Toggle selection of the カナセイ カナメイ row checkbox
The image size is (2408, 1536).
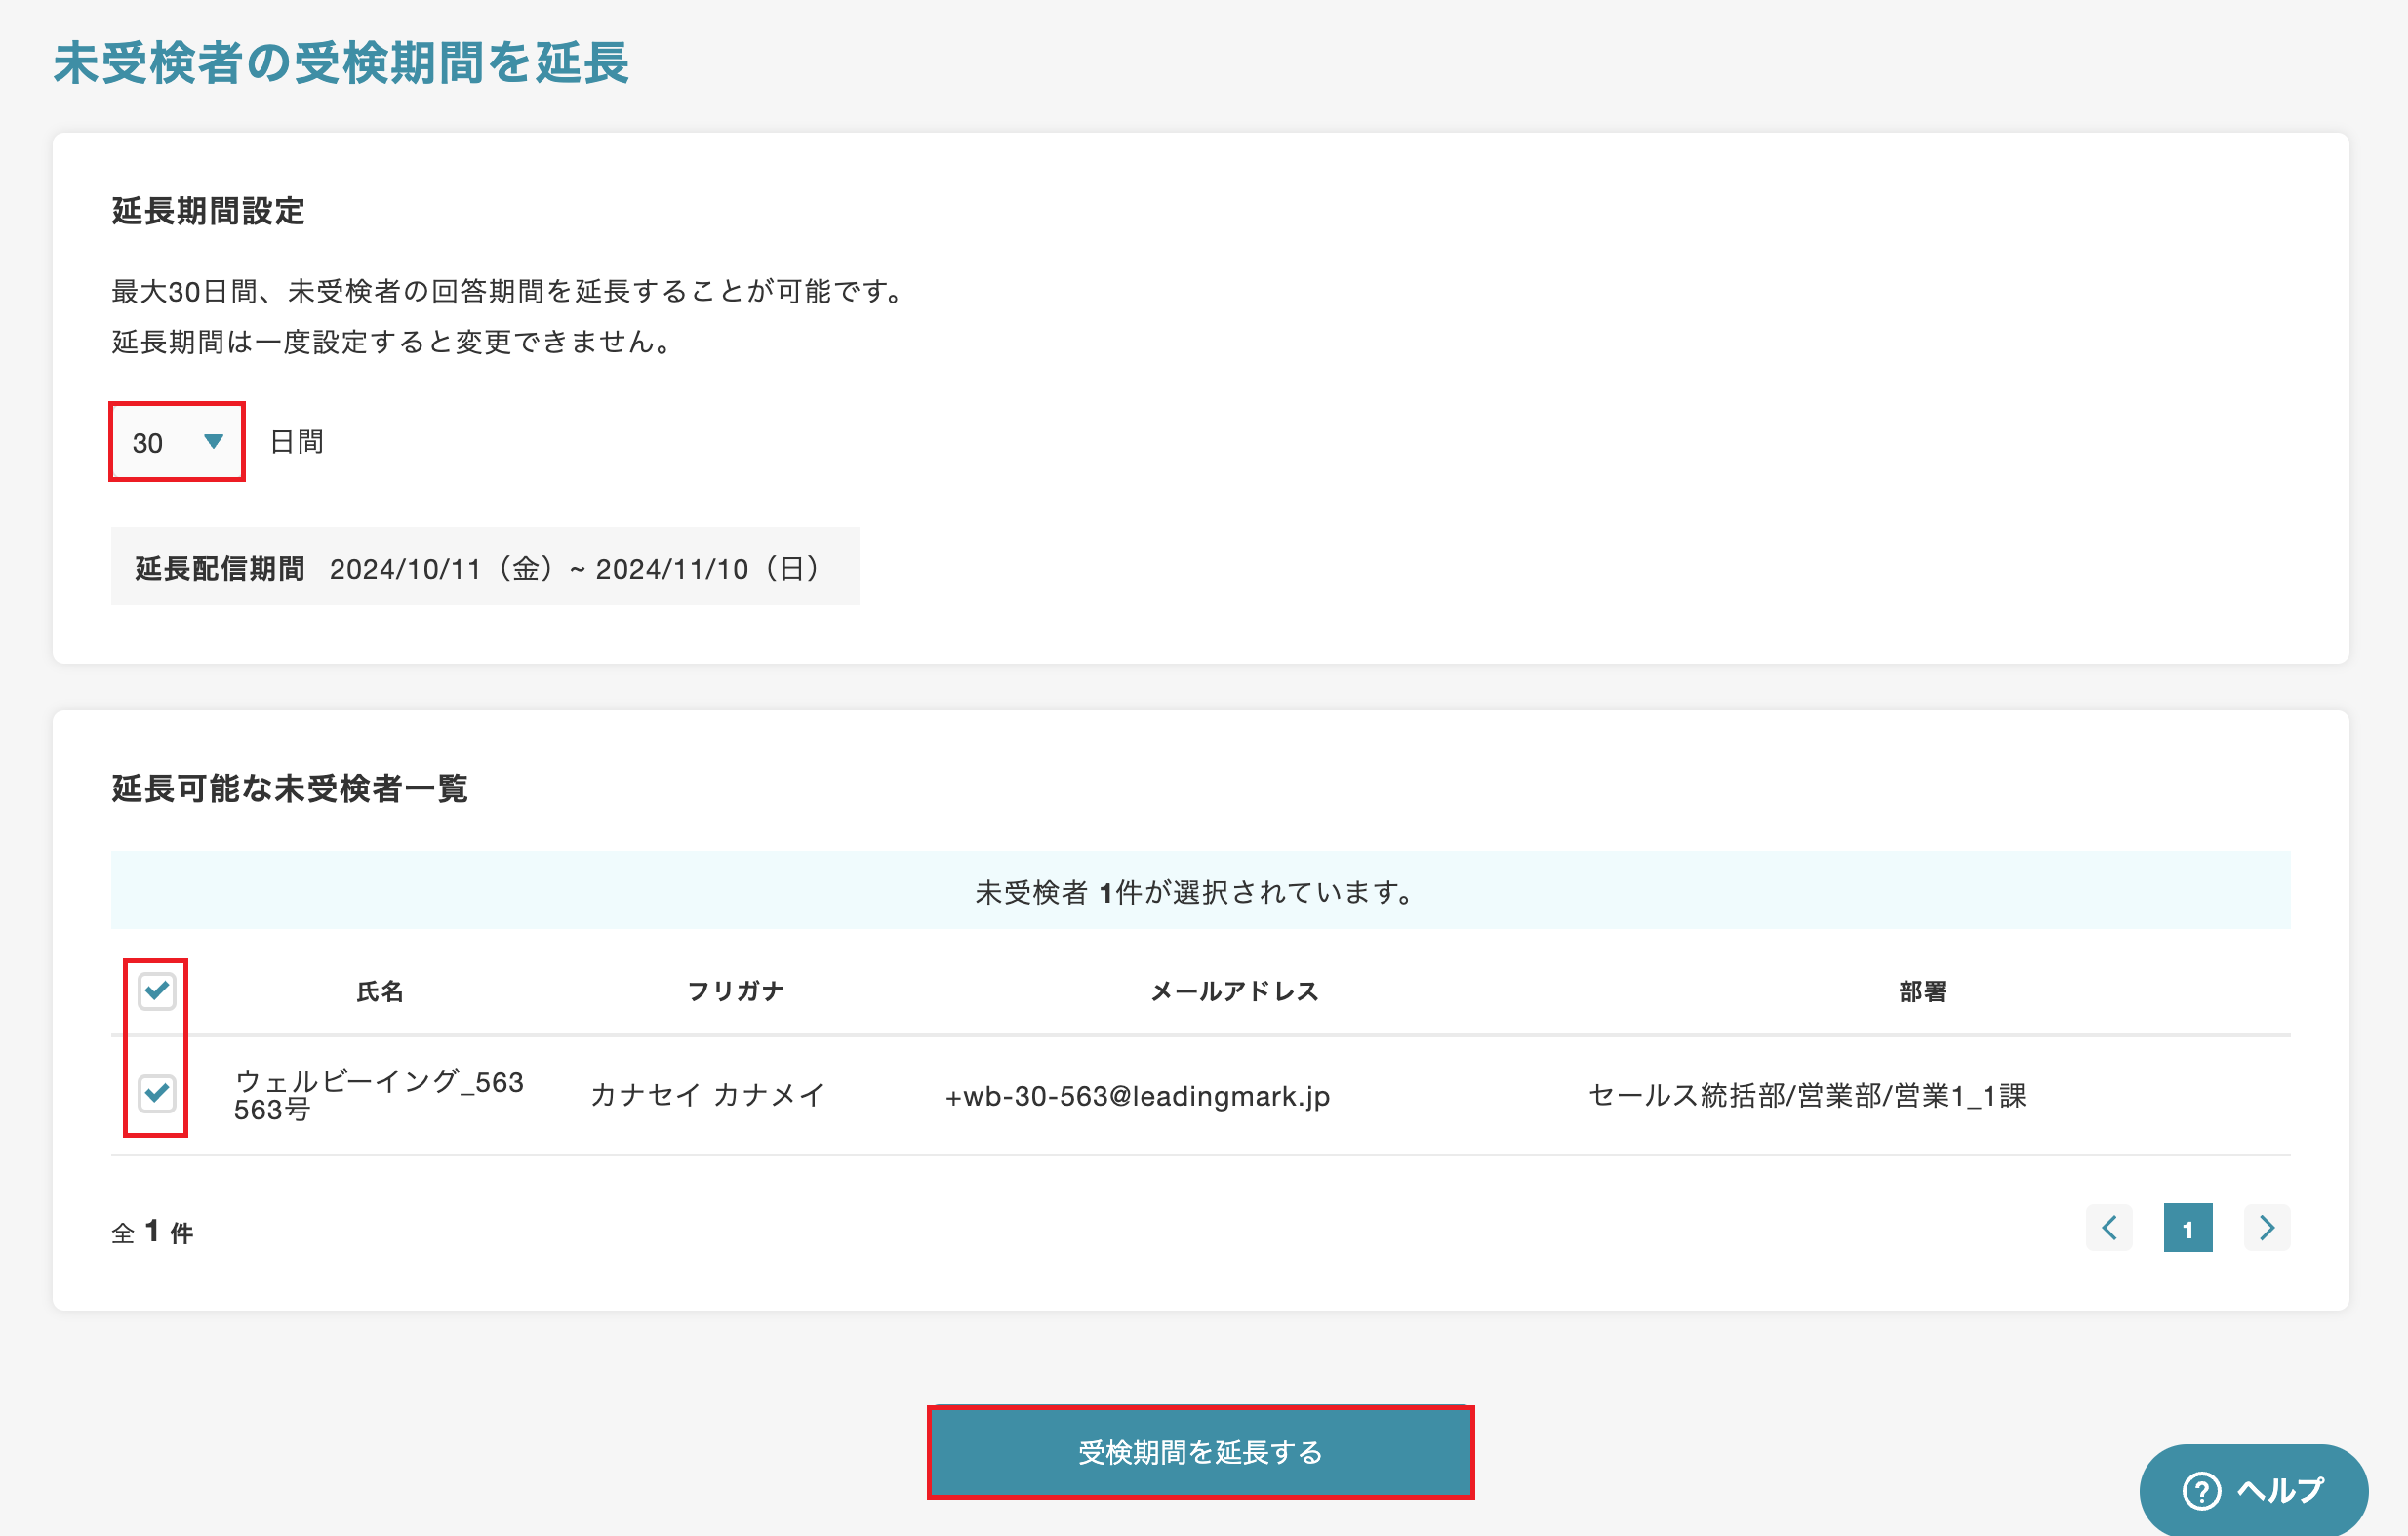pos(155,1095)
